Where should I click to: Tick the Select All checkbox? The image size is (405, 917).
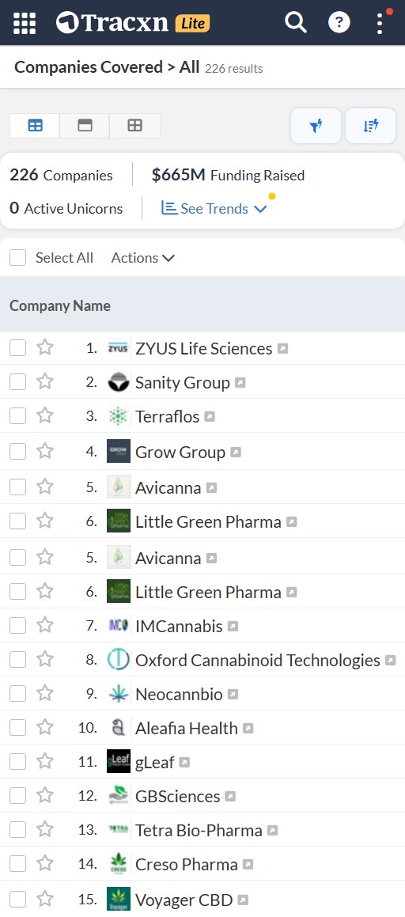tap(17, 257)
